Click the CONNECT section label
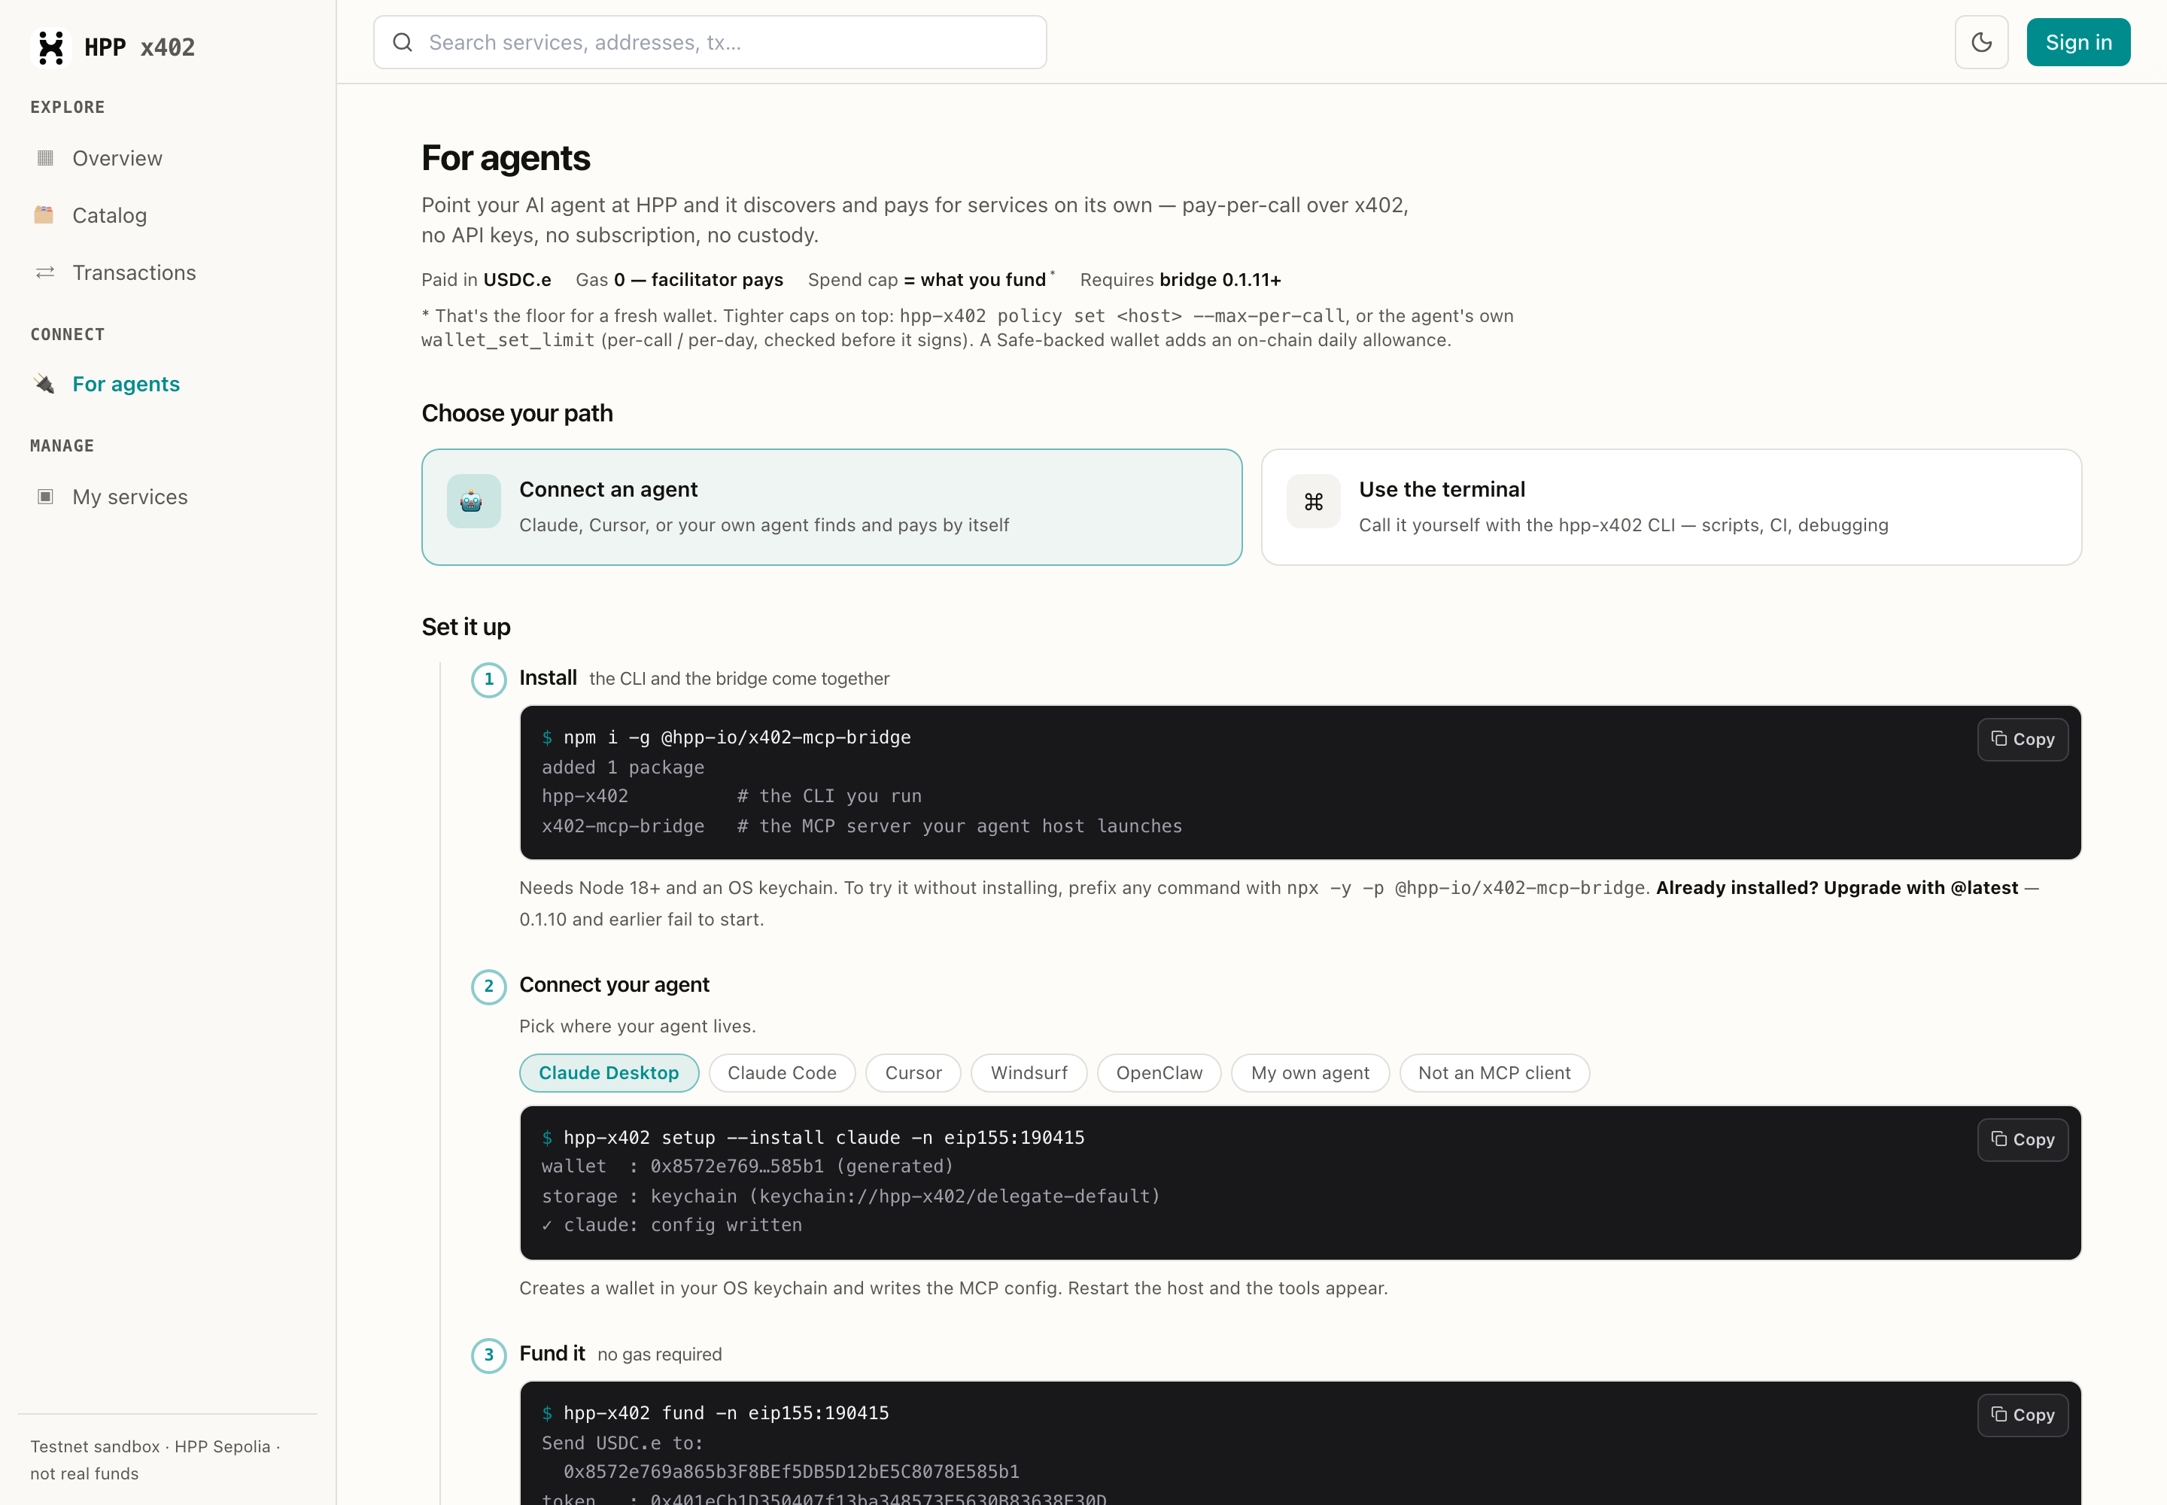2167x1505 pixels. [67, 335]
